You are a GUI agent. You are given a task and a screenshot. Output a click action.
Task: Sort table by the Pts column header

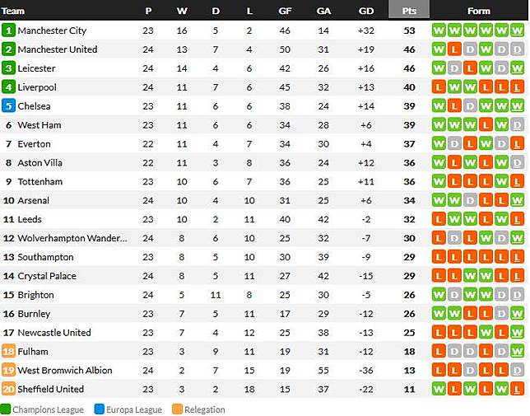coord(409,11)
